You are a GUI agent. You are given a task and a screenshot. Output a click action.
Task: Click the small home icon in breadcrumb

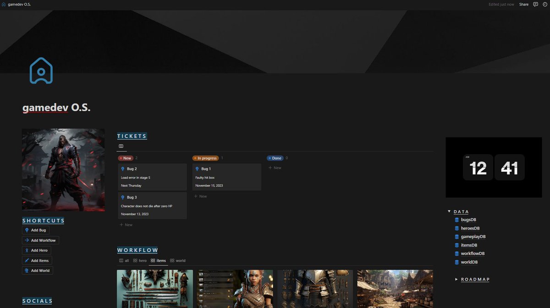(4, 4)
